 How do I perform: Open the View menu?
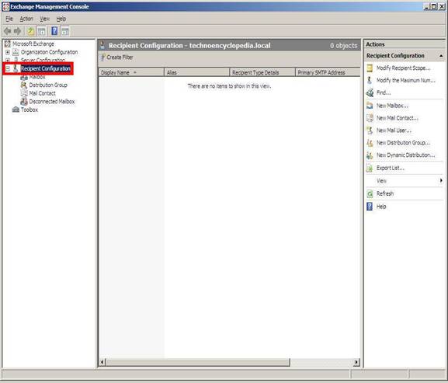pos(44,19)
